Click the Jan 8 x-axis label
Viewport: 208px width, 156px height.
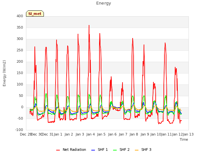pos(134,134)
